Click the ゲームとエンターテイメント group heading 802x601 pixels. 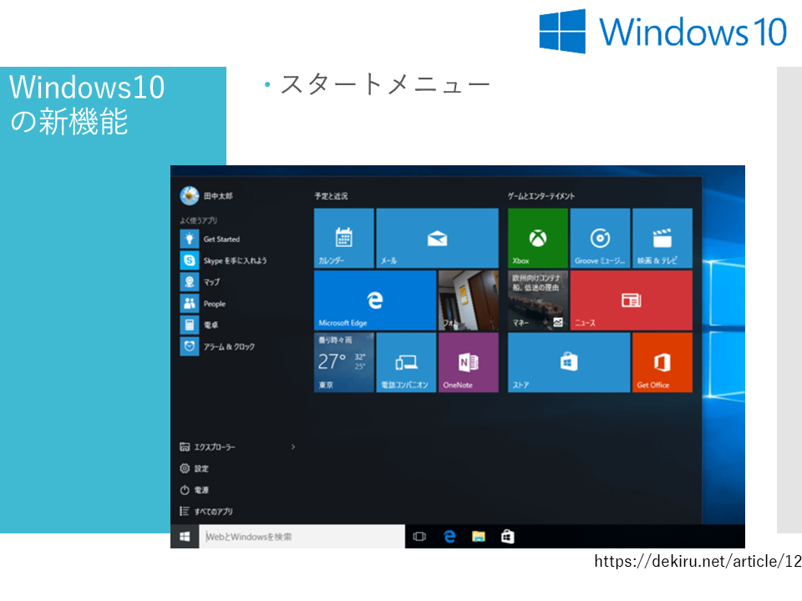pyautogui.click(x=541, y=195)
